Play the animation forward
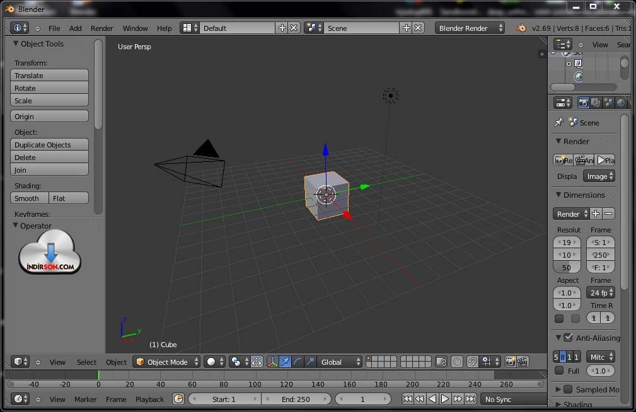 click(x=445, y=399)
